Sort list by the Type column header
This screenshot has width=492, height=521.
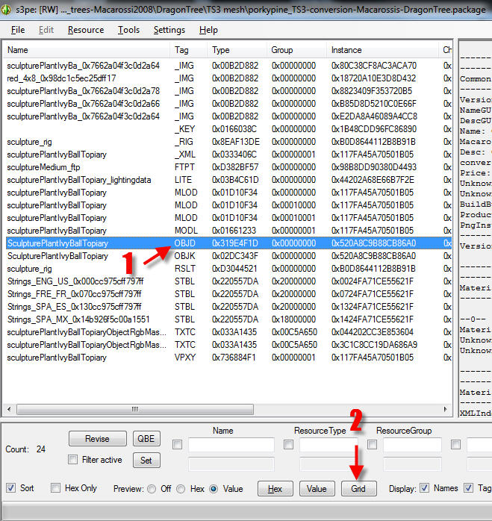tap(221, 50)
